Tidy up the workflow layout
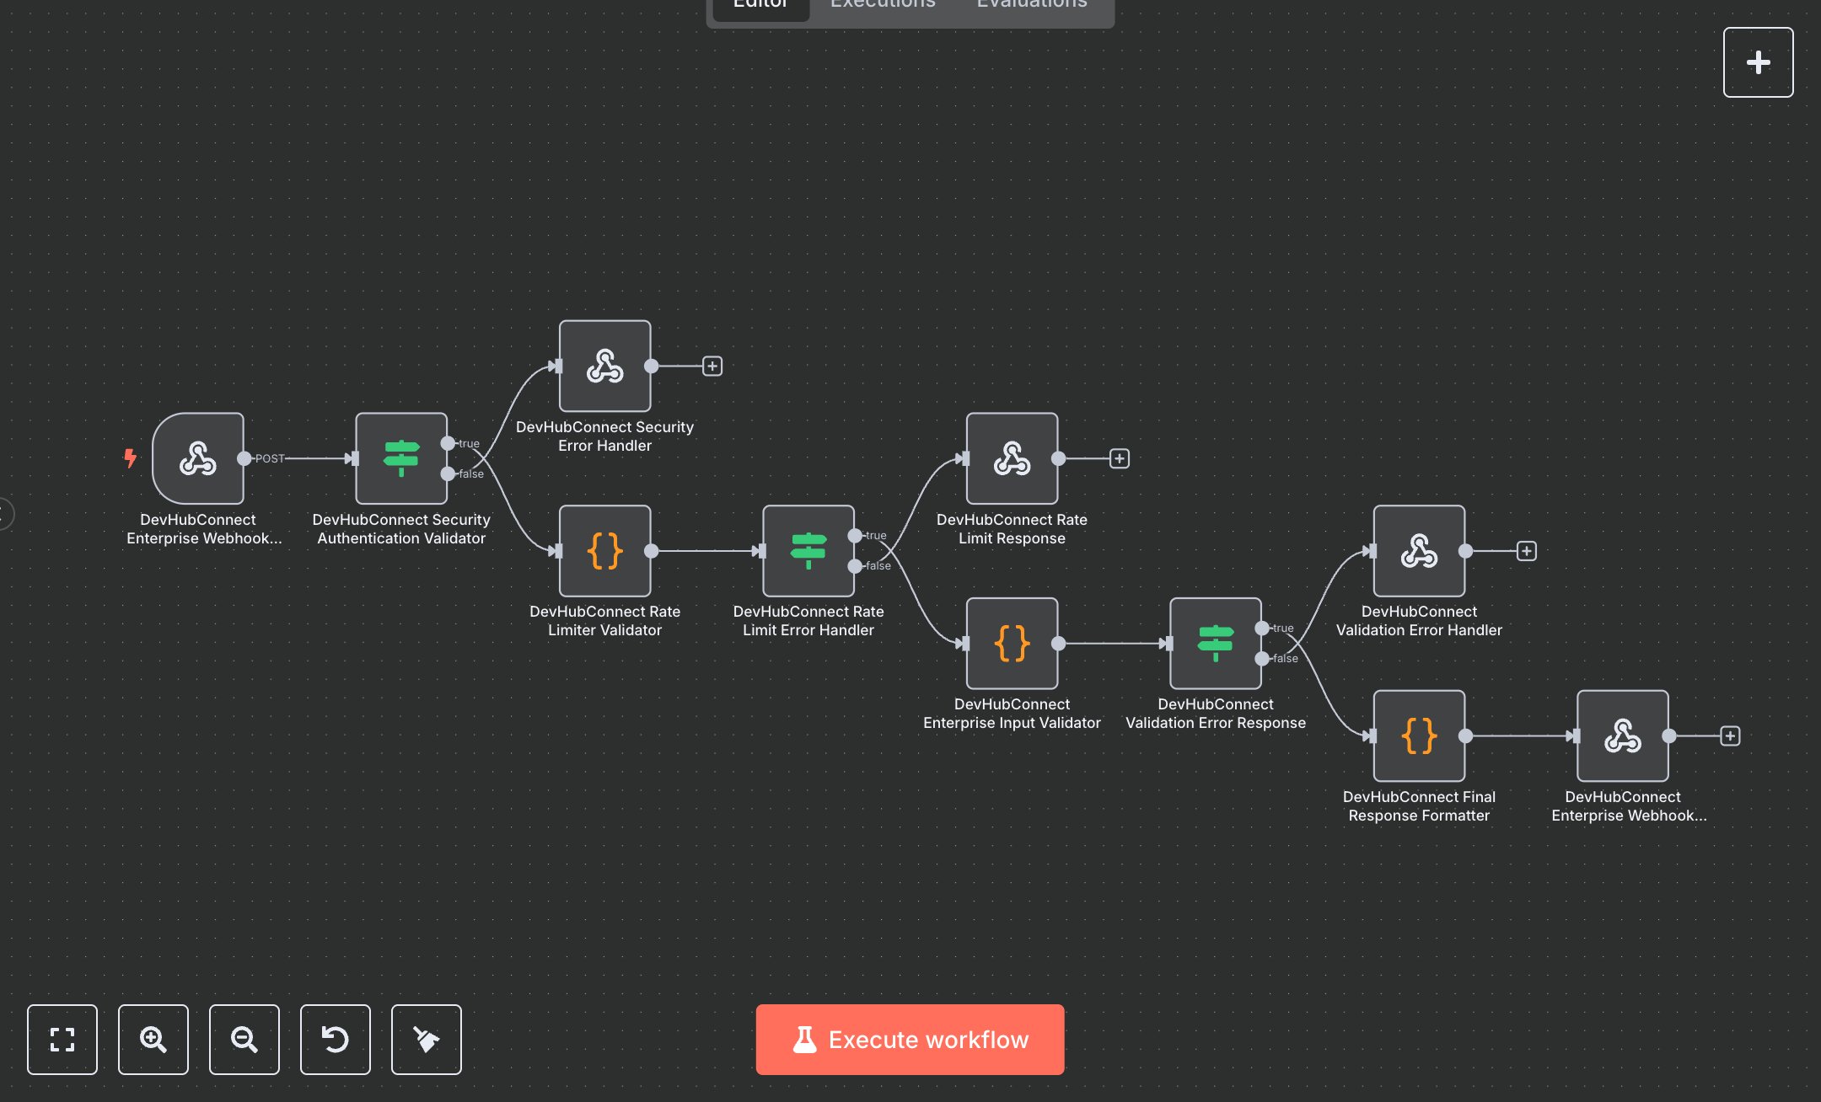Viewport: 1821px width, 1102px height. (427, 1040)
